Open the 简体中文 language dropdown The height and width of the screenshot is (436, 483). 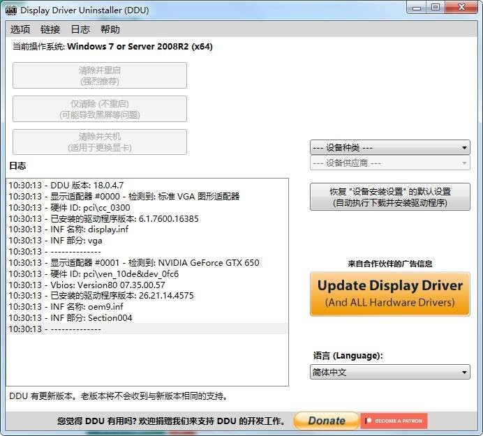[x=389, y=373]
